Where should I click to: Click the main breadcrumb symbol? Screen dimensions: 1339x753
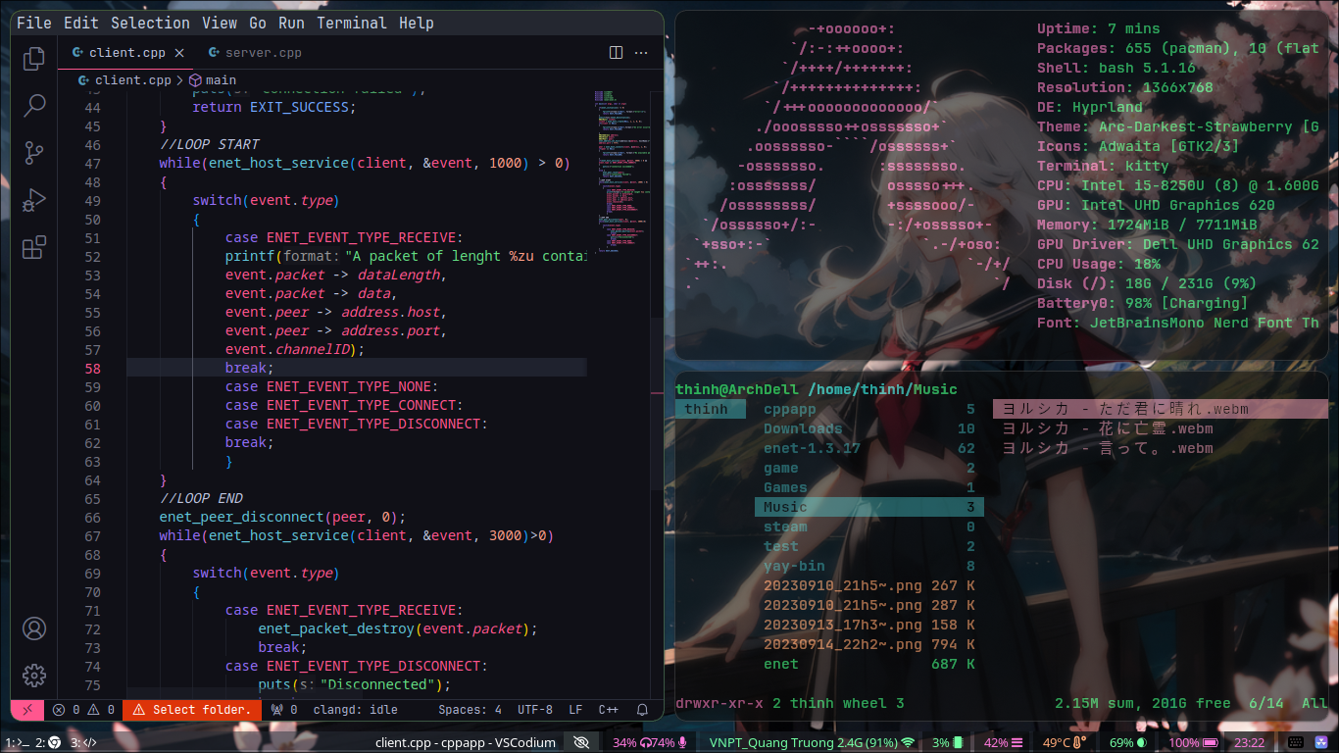pyautogui.click(x=213, y=80)
